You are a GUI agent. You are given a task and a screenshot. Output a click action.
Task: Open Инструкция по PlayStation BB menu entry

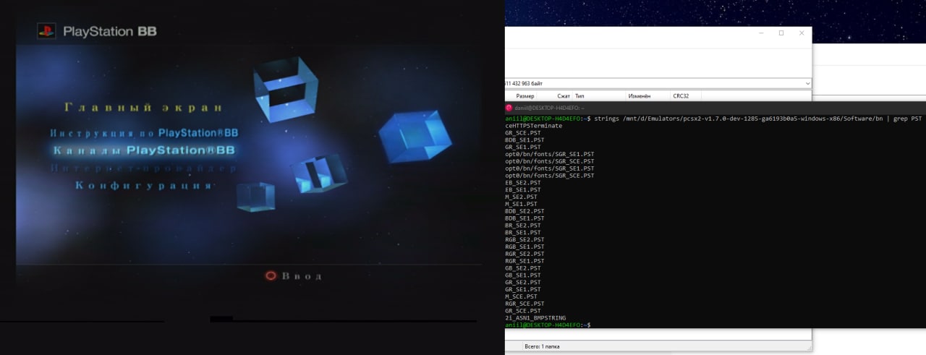(x=144, y=133)
